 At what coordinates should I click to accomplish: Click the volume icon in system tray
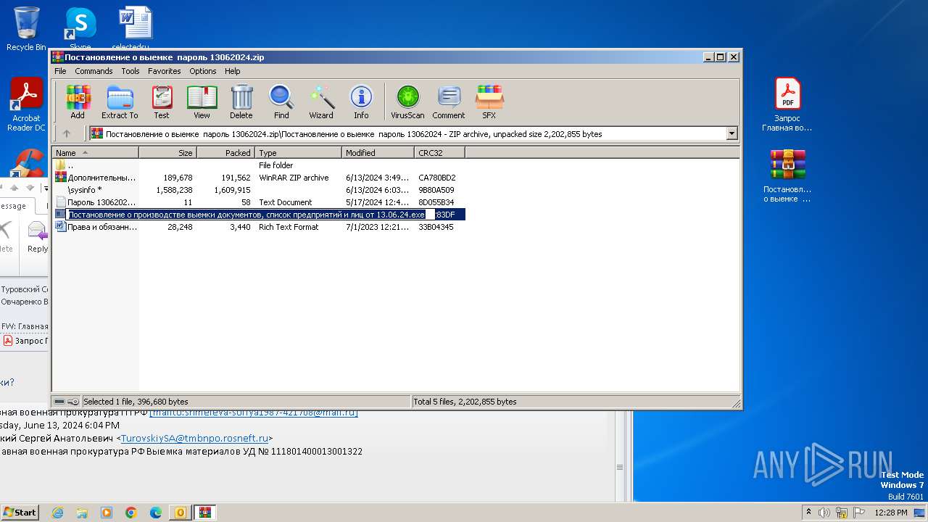824,513
